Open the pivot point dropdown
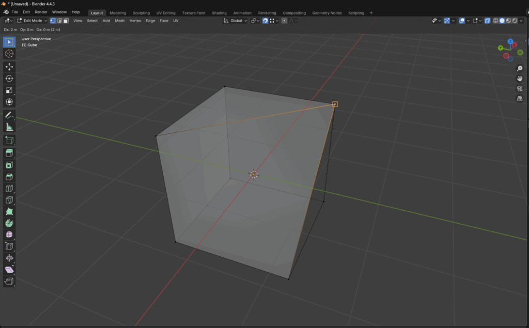 (x=255, y=21)
